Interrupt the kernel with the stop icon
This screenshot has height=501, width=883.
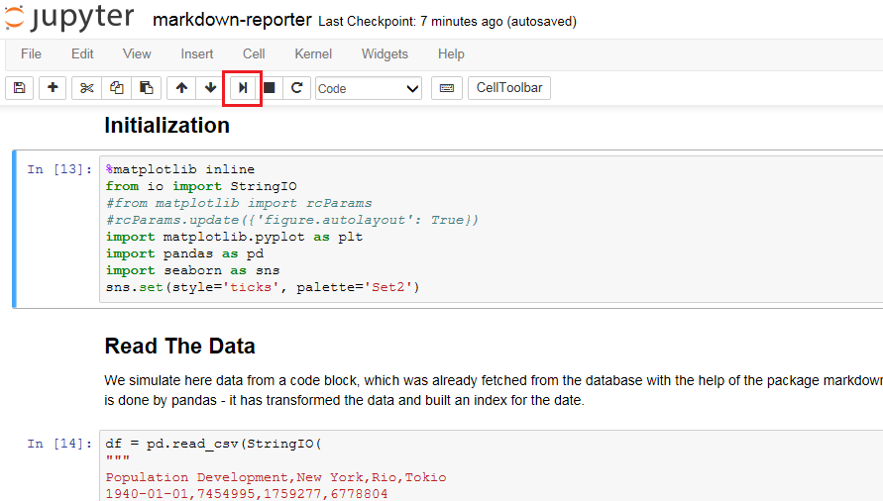tap(270, 88)
